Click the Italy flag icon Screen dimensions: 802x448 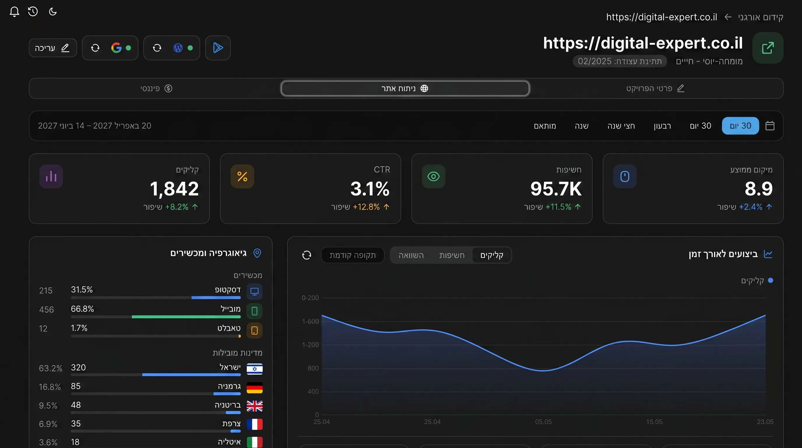coord(255,442)
